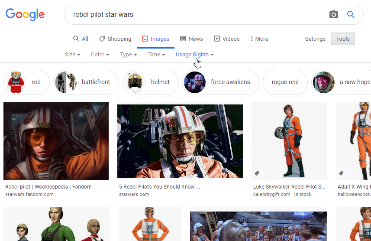This screenshot has height=241, width=371.
Task: Expand the Type filter dropdown
Action: point(129,55)
